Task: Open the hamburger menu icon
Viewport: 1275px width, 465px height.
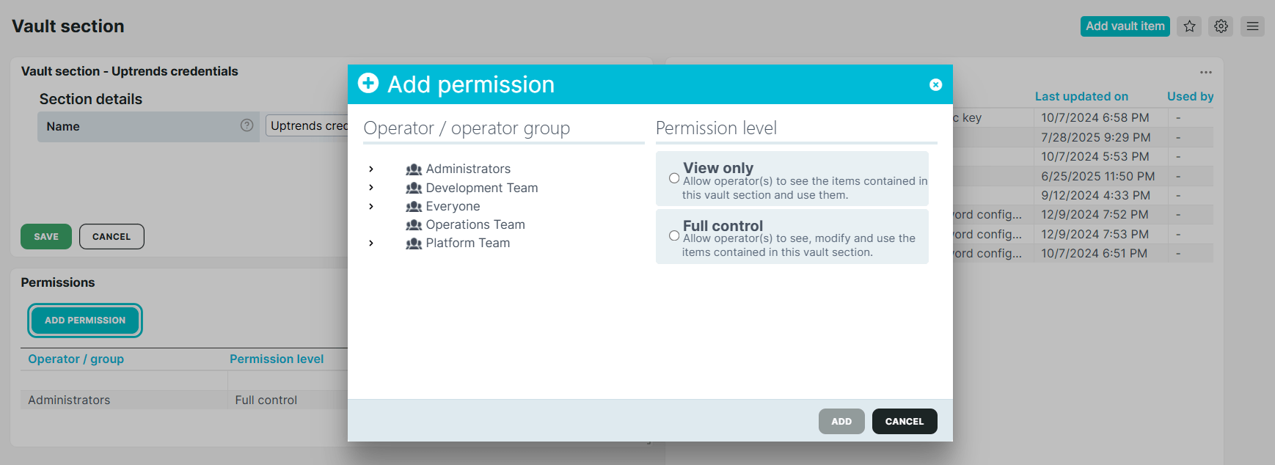Action: [x=1252, y=26]
